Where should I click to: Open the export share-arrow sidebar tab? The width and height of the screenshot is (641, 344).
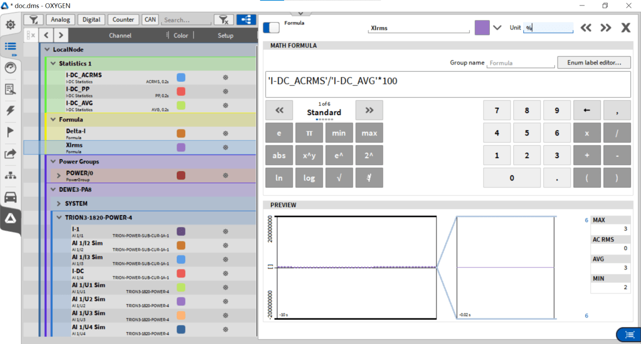10,154
